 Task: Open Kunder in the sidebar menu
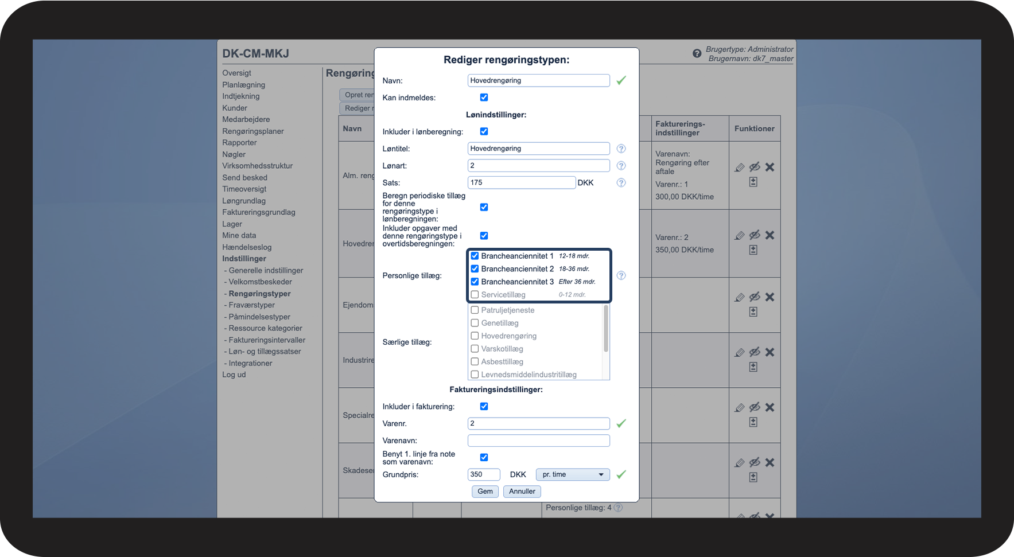(x=235, y=108)
